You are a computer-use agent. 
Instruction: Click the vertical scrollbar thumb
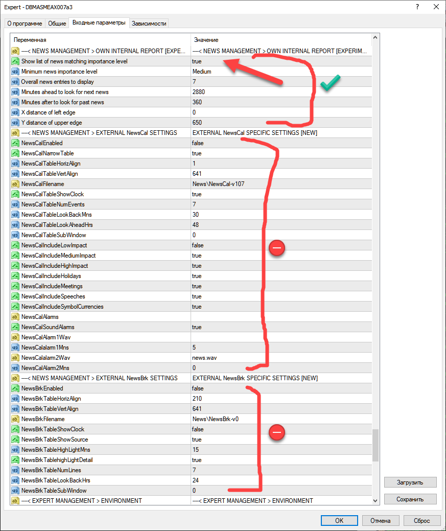[x=375, y=445]
